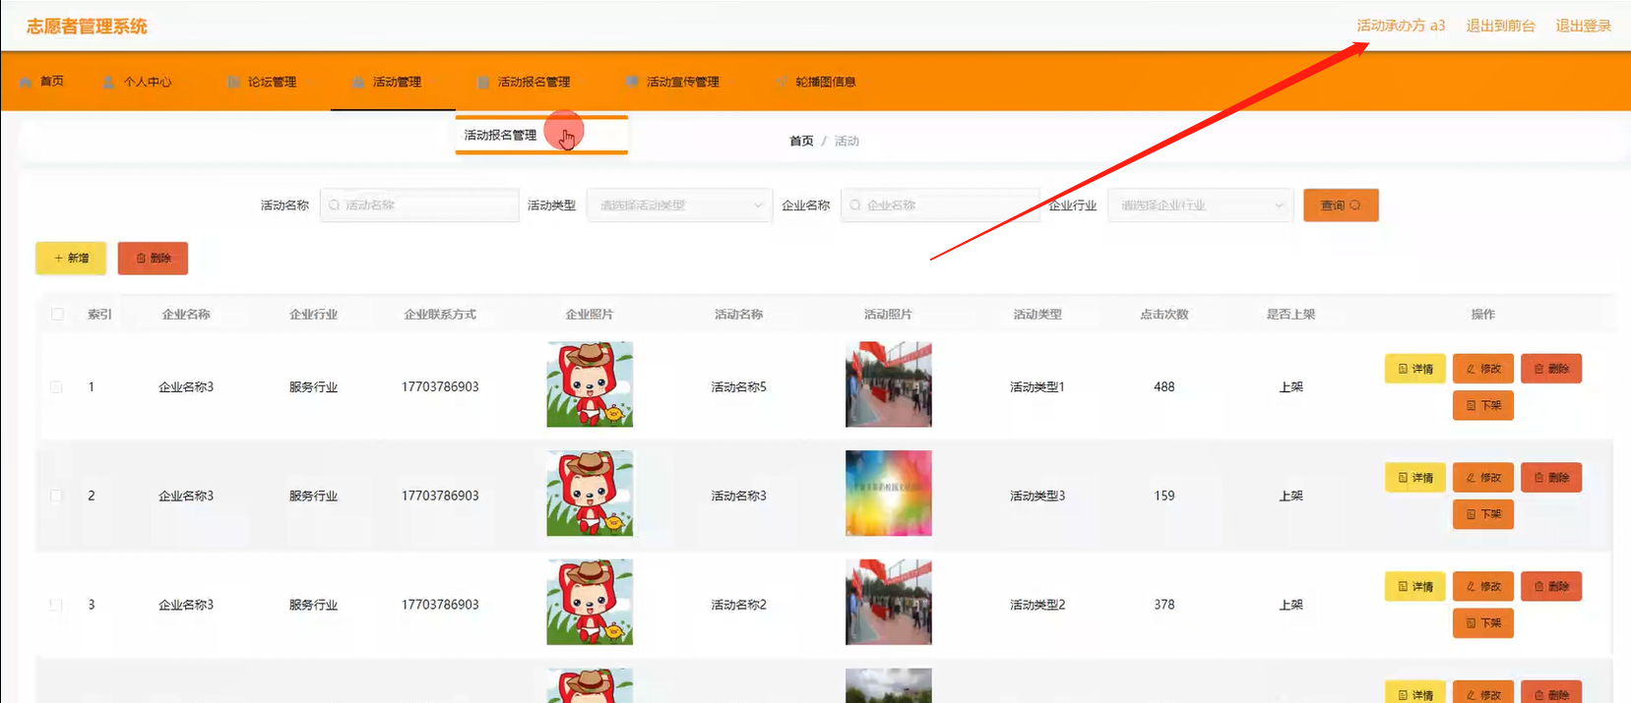This screenshot has height=703, width=1631.
Task: Click the 是否上架 column header
Action: [1290, 315]
